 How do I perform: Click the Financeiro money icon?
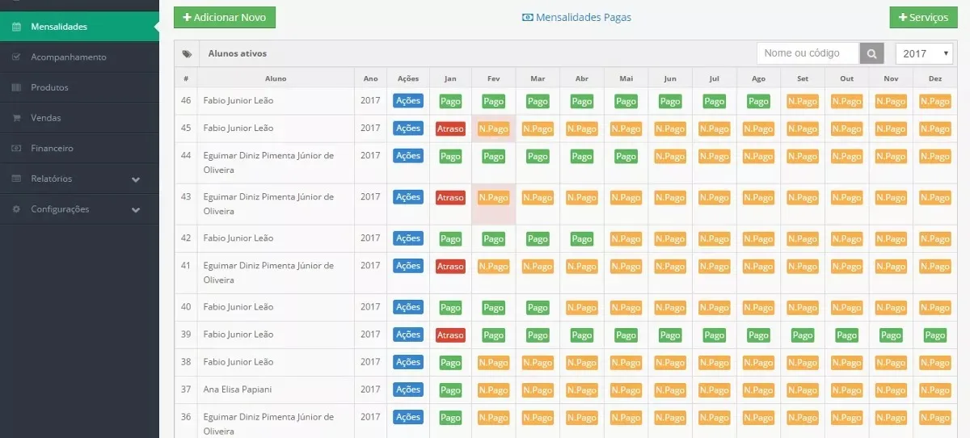click(x=16, y=149)
